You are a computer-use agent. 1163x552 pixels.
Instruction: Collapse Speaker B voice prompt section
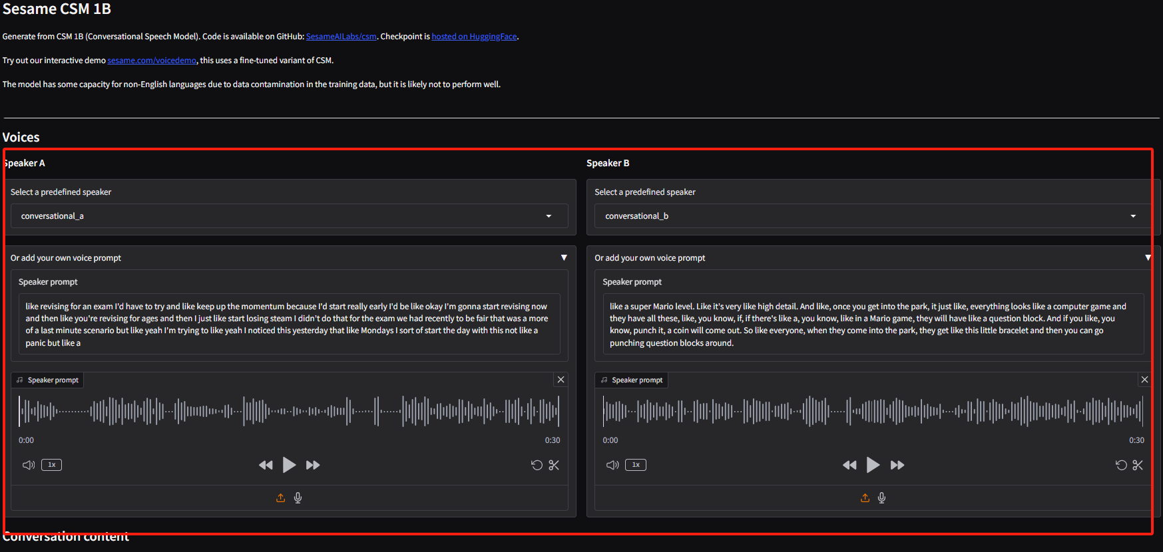tap(1148, 257)
